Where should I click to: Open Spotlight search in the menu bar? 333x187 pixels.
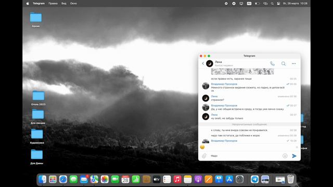pyautogui.click(x=272, y=4)
